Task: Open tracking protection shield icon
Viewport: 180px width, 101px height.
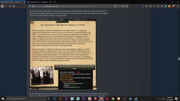Action: coord(30,6)
